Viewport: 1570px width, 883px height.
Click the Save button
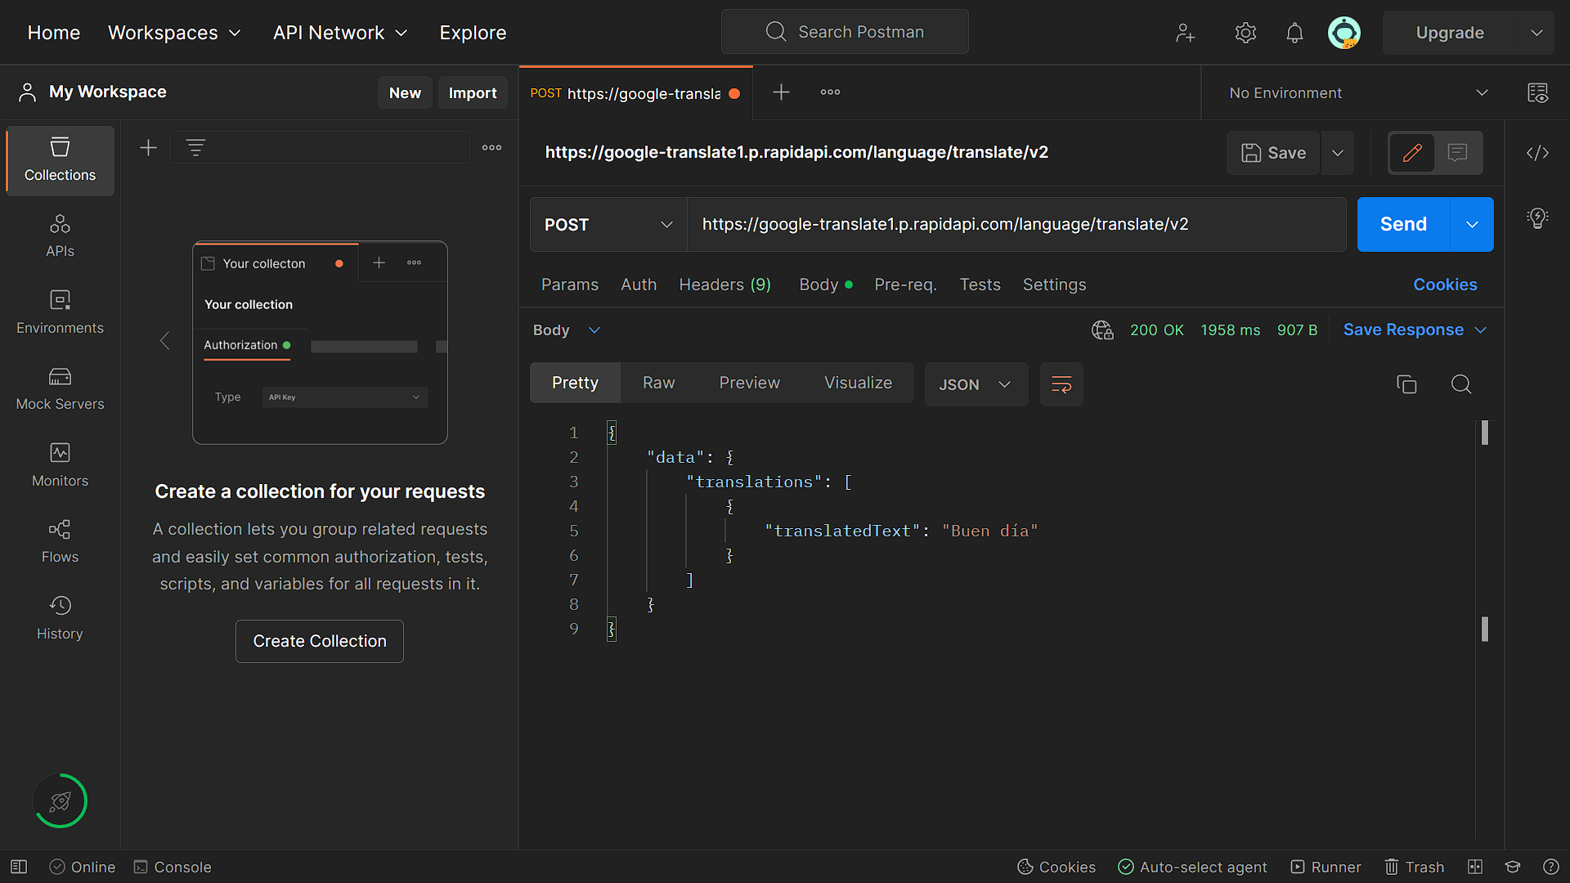tap(1273, 153)
